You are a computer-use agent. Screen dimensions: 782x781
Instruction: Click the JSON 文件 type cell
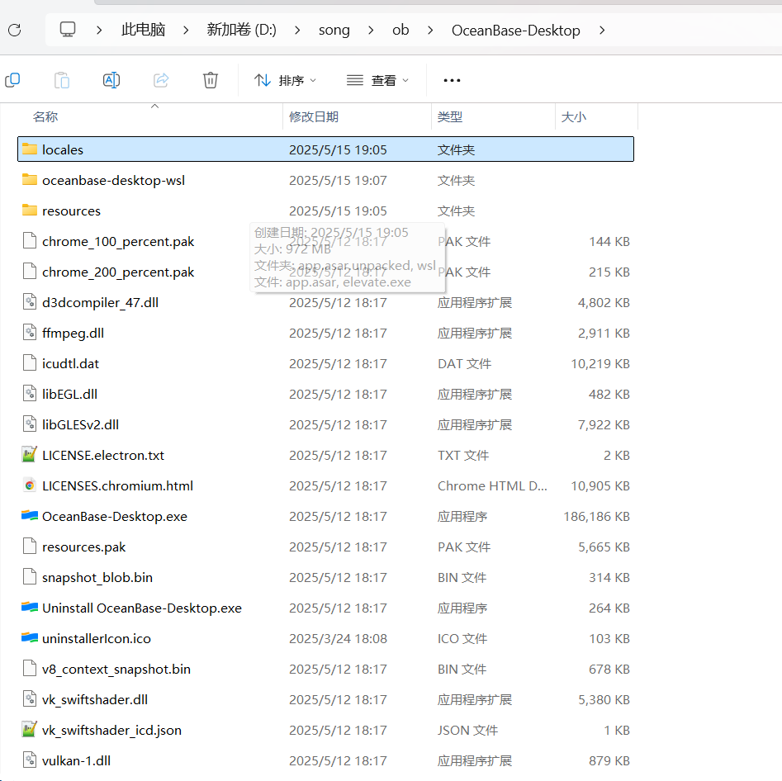click(x=467, y=730)
